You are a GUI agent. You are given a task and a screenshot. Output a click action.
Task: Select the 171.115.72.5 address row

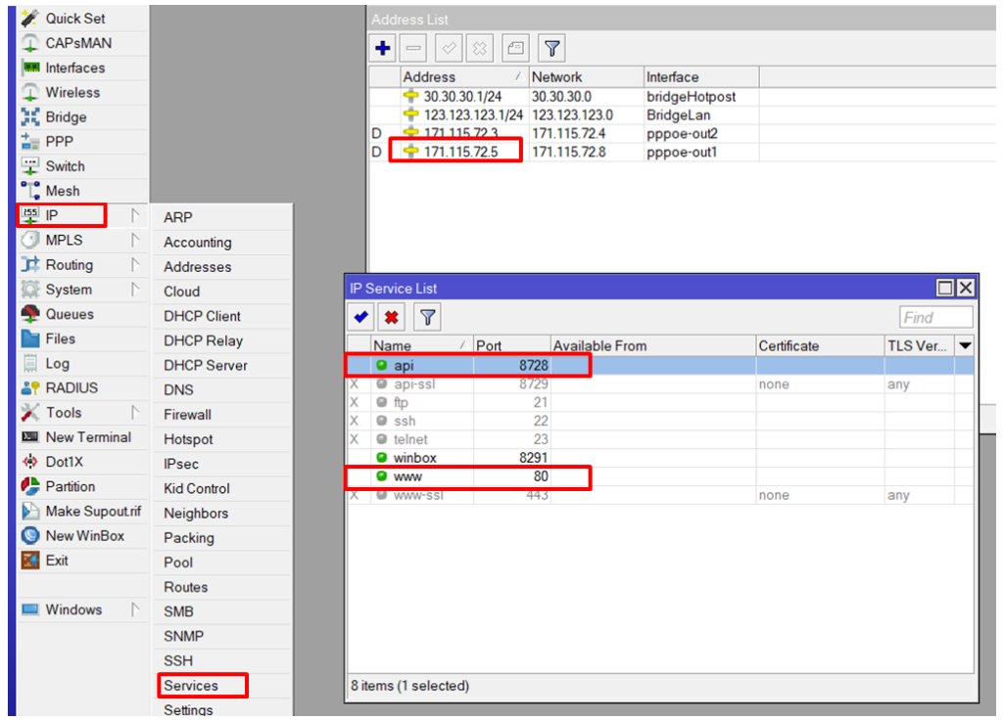pyautogui.click(x=460, y=152)
